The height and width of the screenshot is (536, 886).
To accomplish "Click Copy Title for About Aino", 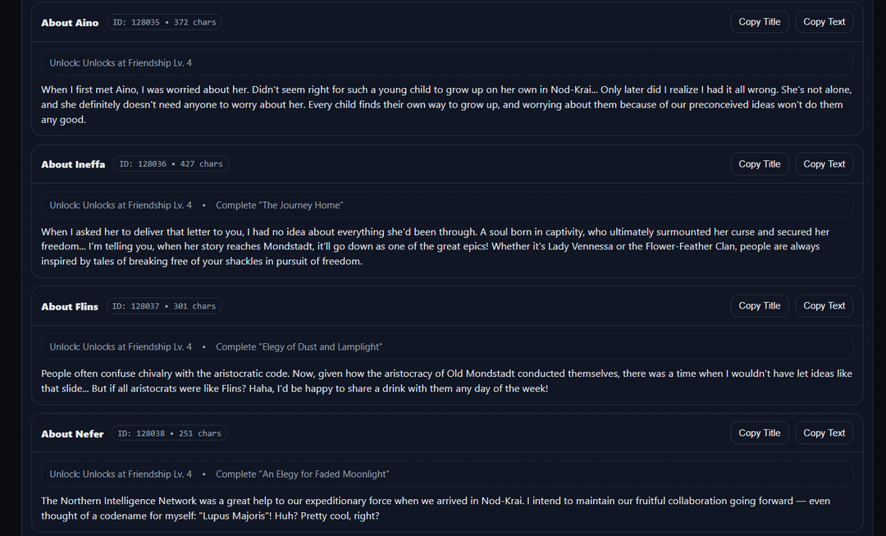I will (760, 22).
